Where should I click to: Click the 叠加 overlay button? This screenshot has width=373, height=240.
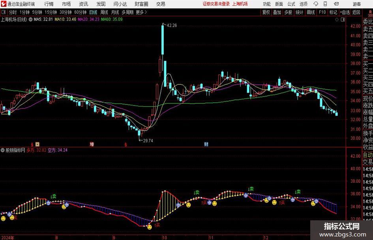[277, 12]
